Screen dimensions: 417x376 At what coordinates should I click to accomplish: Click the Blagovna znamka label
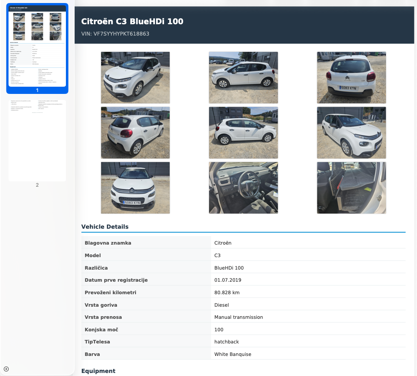point(108,243)
